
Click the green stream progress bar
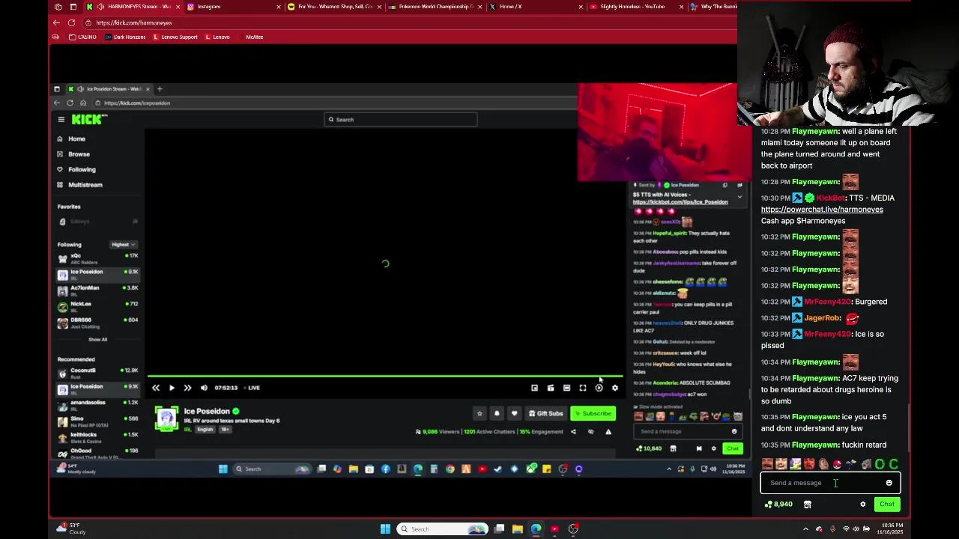pos(385,377)
